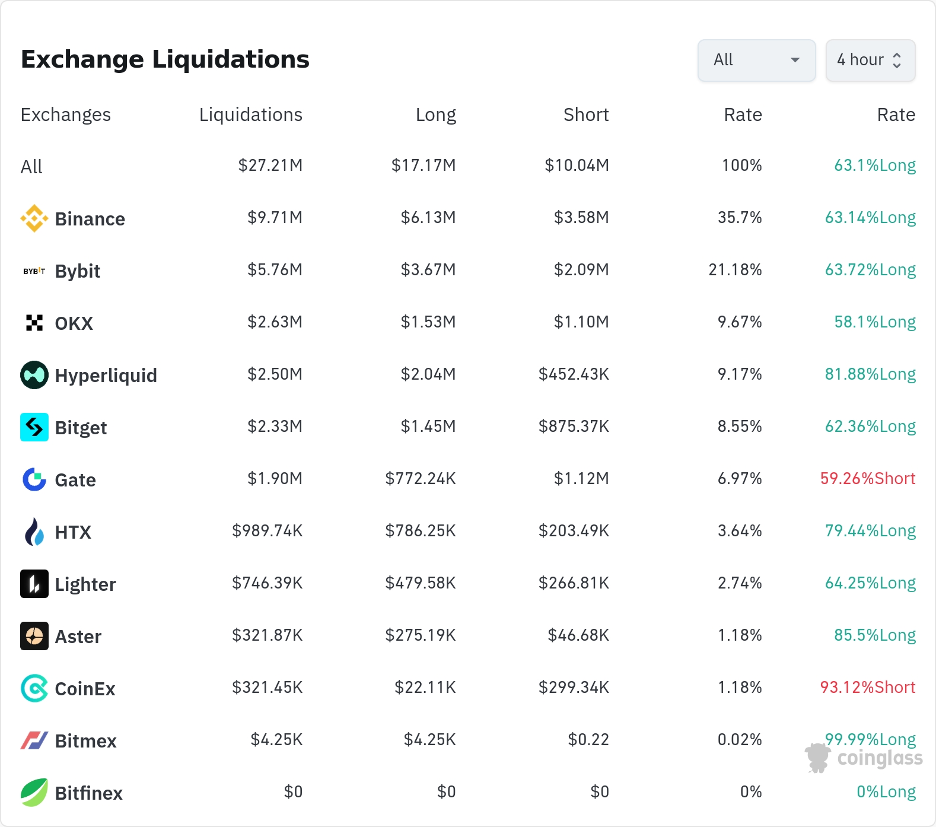Click the coinglass watermark logo
Viewport: 936px width, 827px height.
coord(864,758)
